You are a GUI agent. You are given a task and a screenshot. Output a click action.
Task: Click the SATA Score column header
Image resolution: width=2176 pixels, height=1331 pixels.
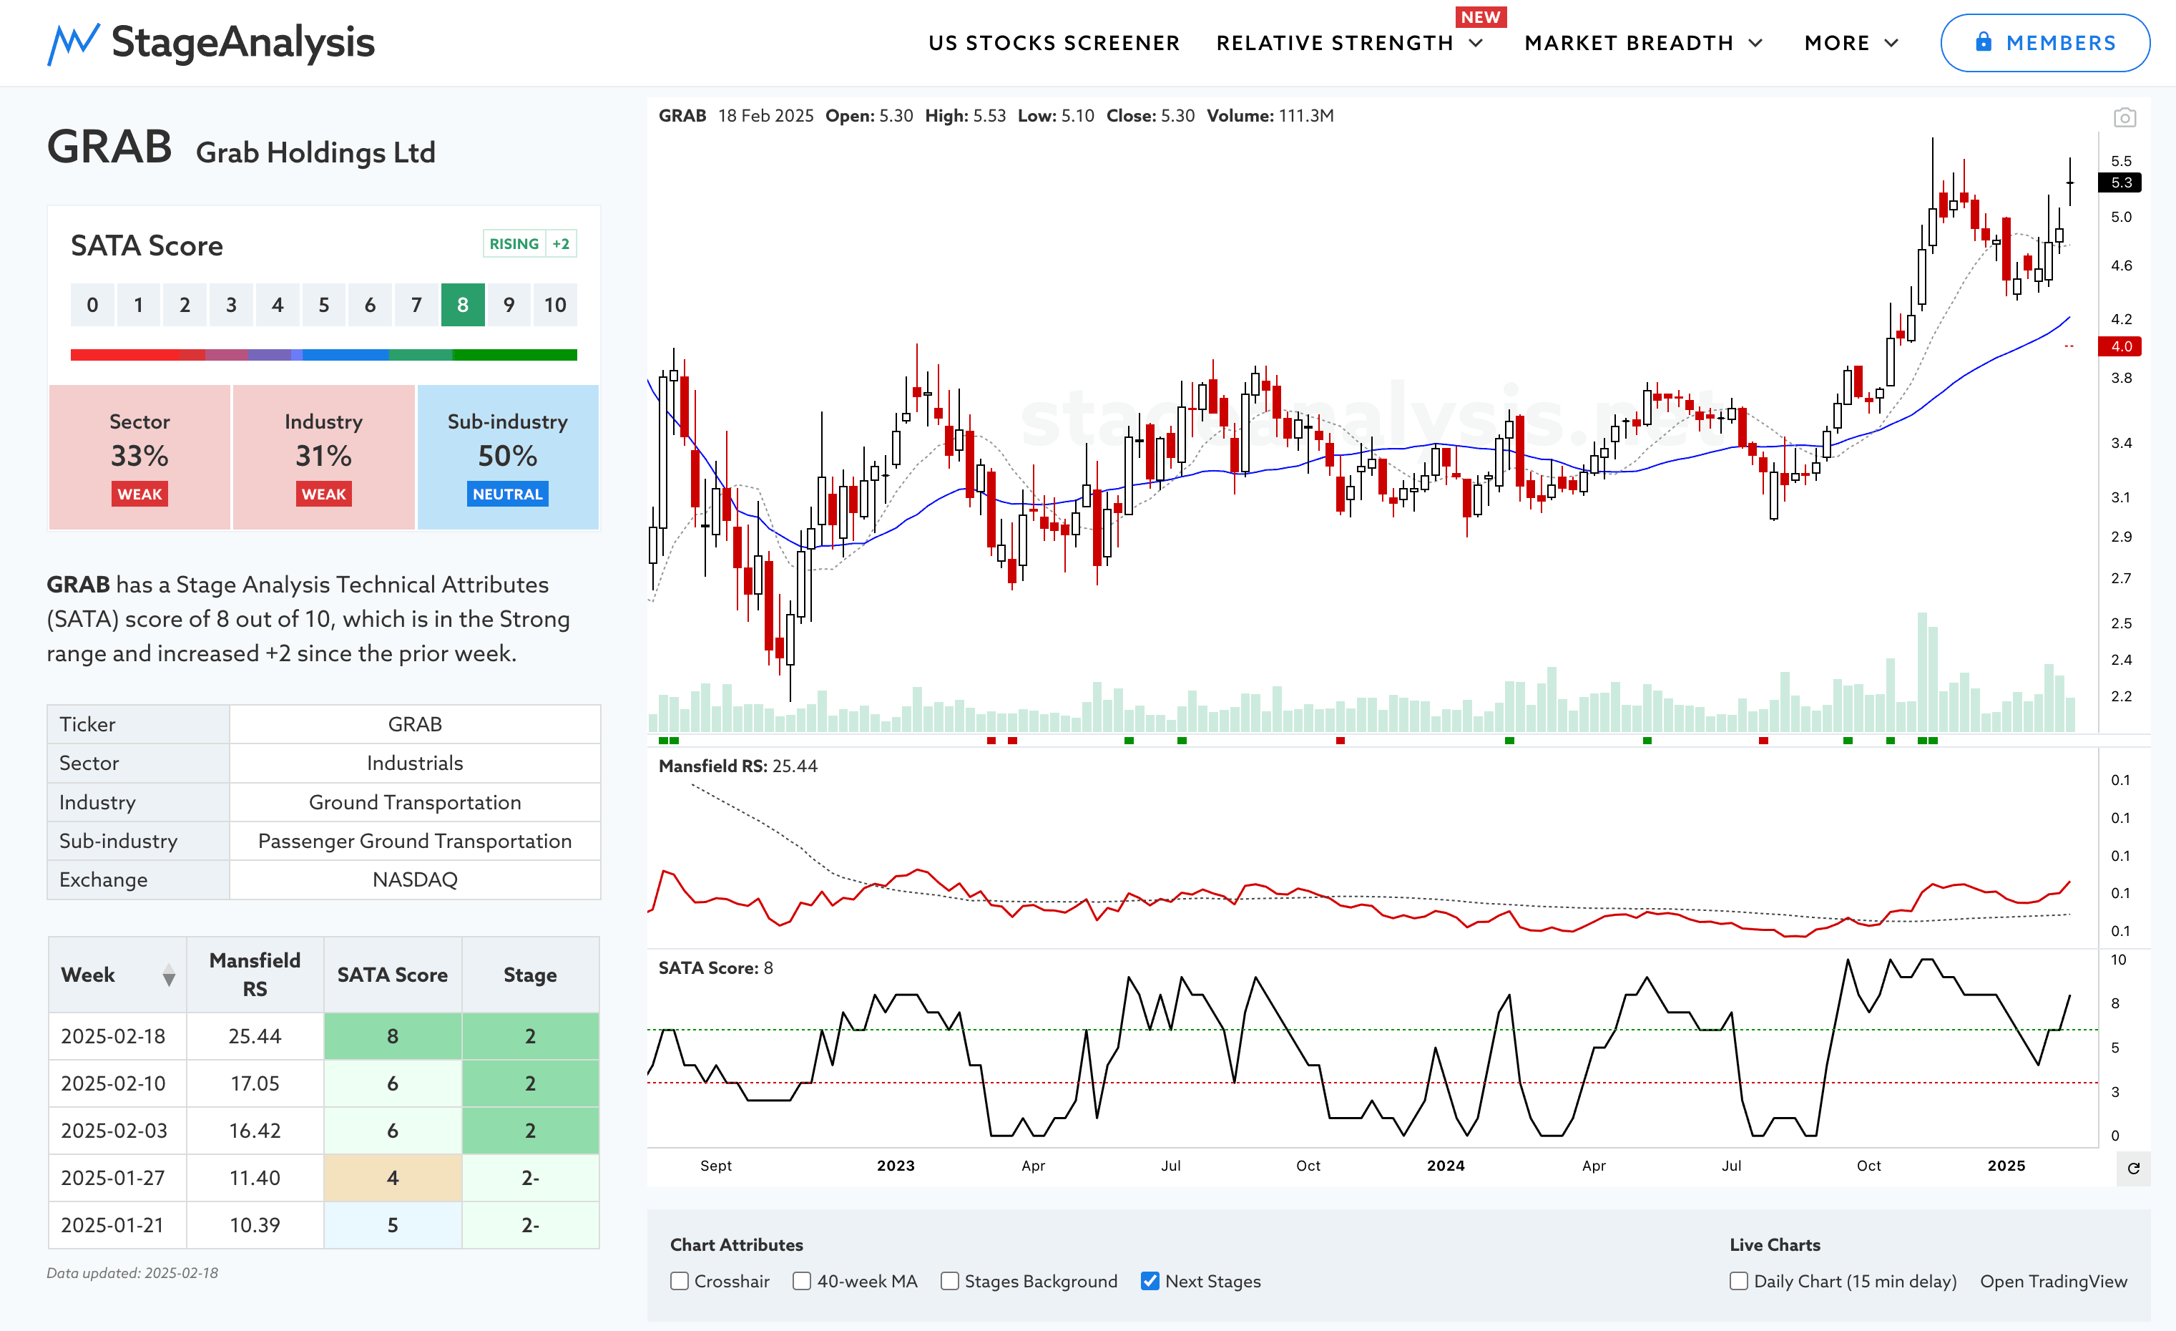[x=393, y=975]
